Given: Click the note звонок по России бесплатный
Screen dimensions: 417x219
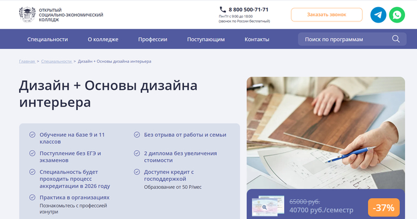Looking at the screenshot, I should tap(244, 21).
